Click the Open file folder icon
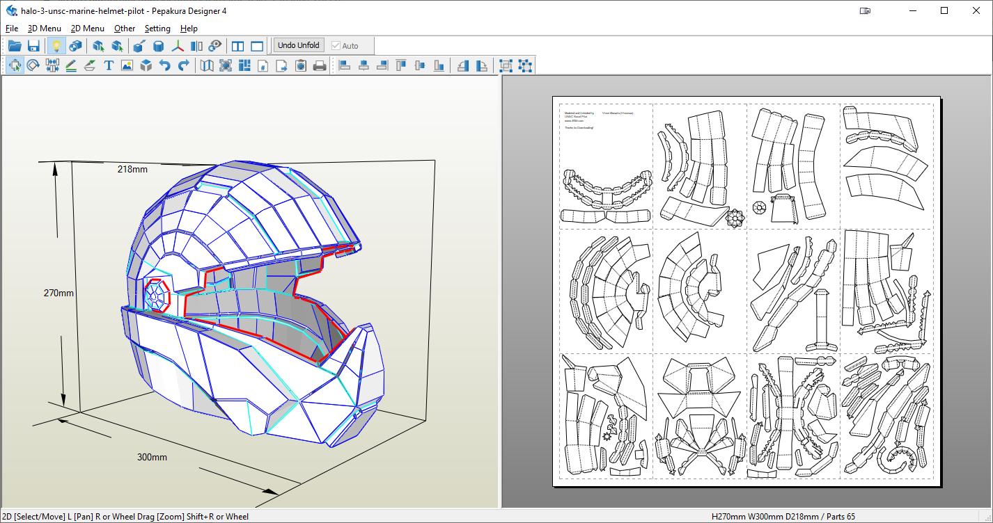This screenshot has height=523, width=993. coord(15,46)
